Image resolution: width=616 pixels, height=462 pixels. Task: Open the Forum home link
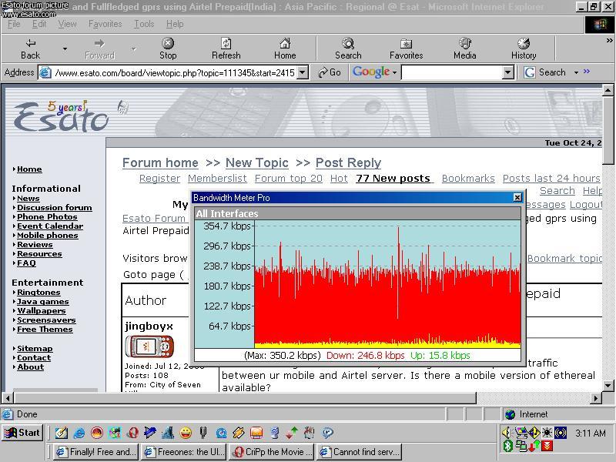pos(160,162)
